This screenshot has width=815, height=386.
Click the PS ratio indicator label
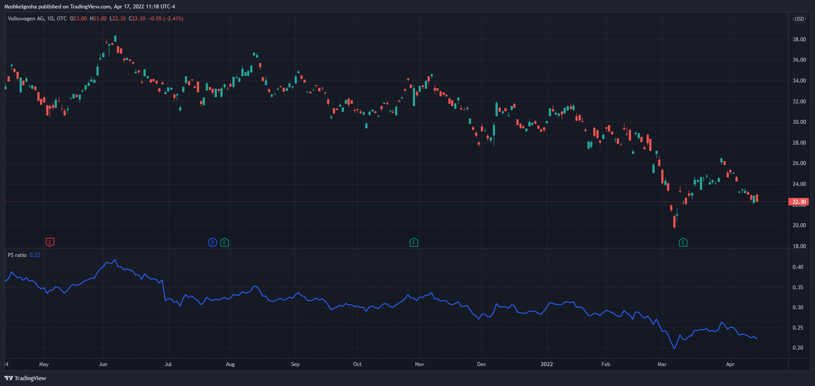click(x=17, y=255)
